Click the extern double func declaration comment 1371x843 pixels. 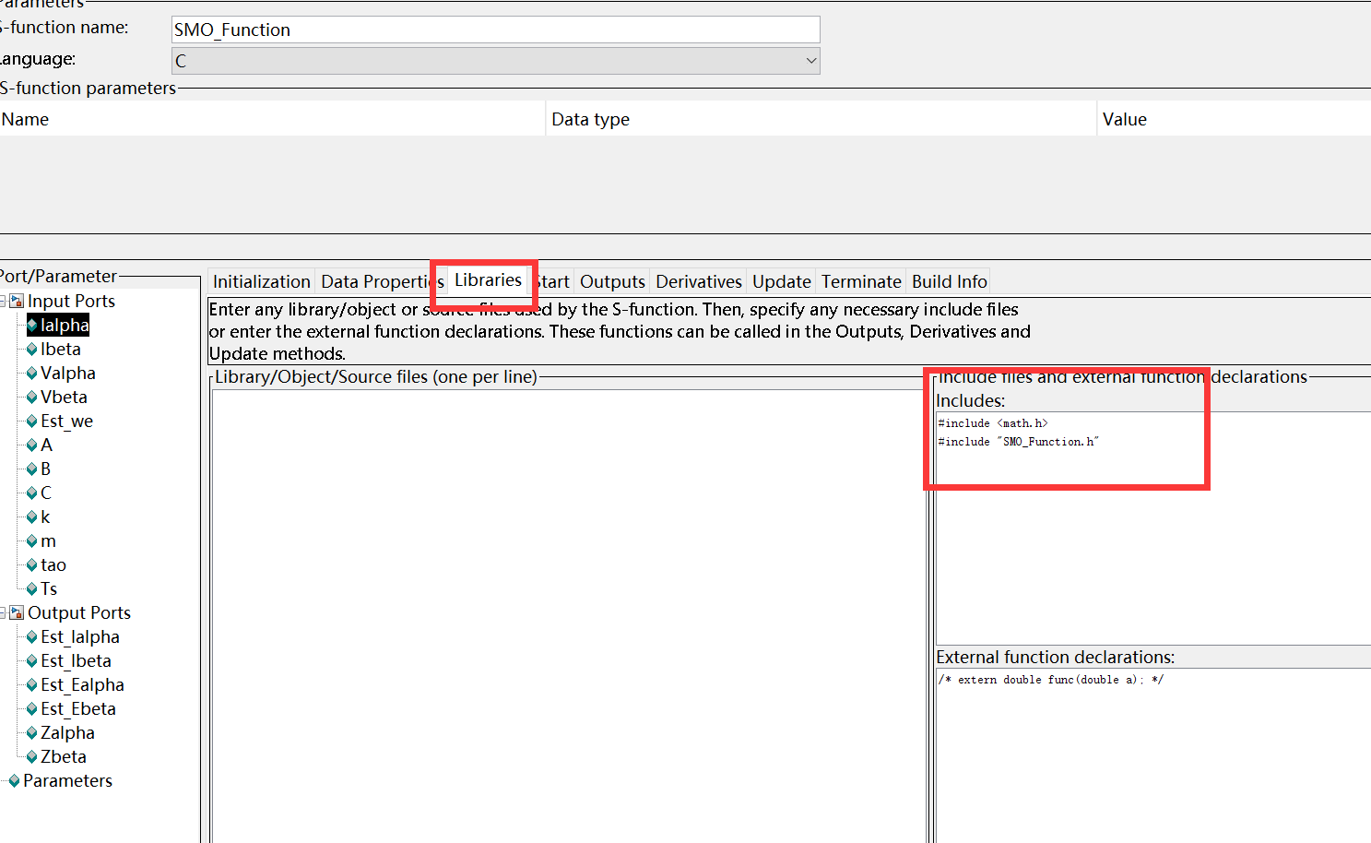[1051, 680]
